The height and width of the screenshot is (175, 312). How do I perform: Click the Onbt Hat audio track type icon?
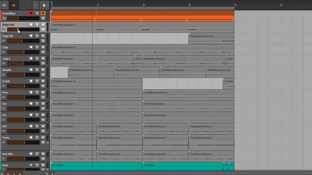pos(4,30)
